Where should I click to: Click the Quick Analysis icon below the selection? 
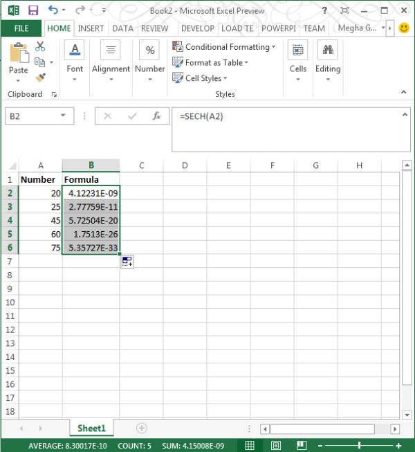click(127, 262)
